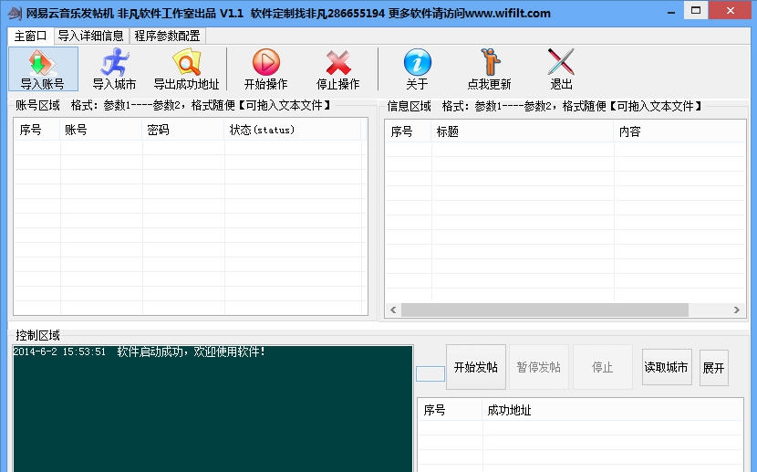
Task: Click the 点我更新 update icon
Action: click(490, 69)
